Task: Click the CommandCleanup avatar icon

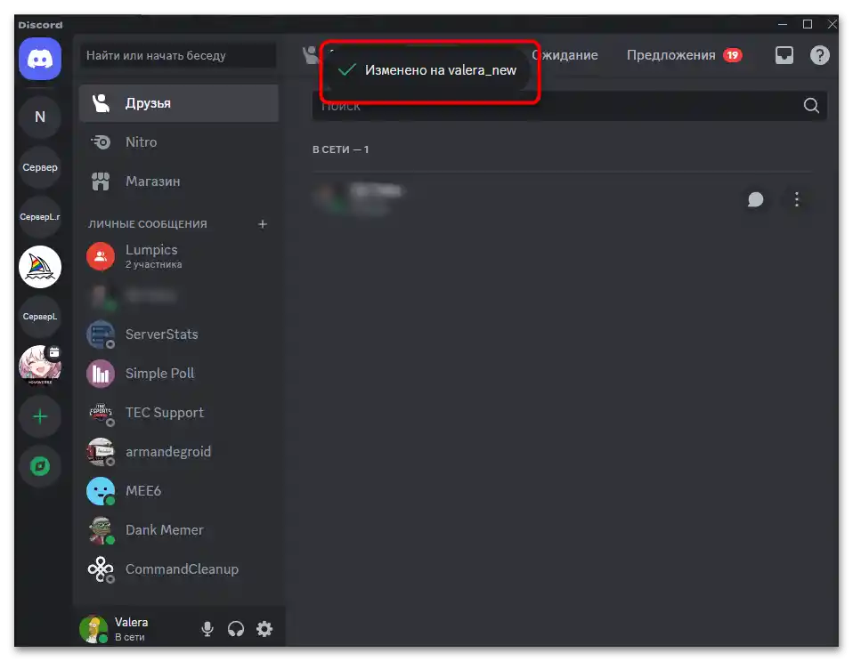Action: click(101, 569)
